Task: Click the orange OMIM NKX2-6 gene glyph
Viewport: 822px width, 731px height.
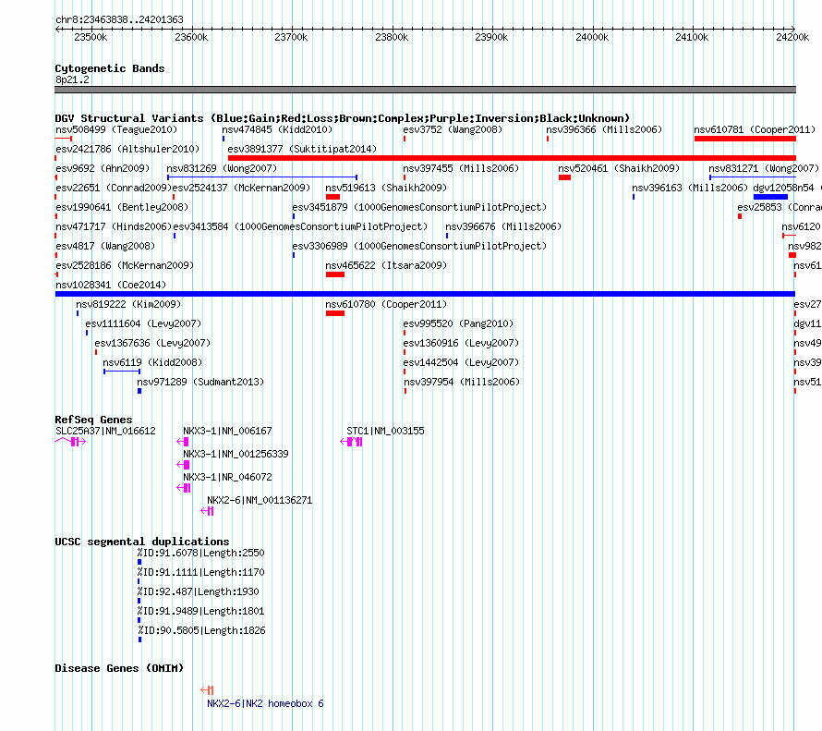Action: (x=207, y=690)
